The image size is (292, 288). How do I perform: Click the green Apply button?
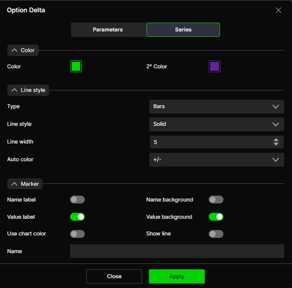[177, 276]
